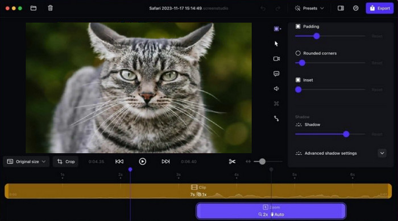Click the scissors split icon
This screenshot has height=221, width=398.
(x=232, y=161)
